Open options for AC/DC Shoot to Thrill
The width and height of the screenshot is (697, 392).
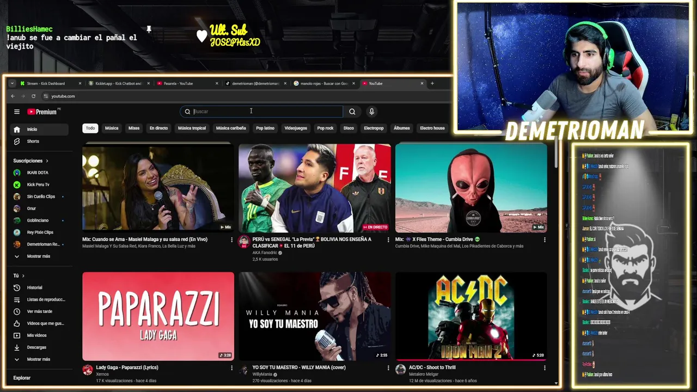(x=545, y=368)
